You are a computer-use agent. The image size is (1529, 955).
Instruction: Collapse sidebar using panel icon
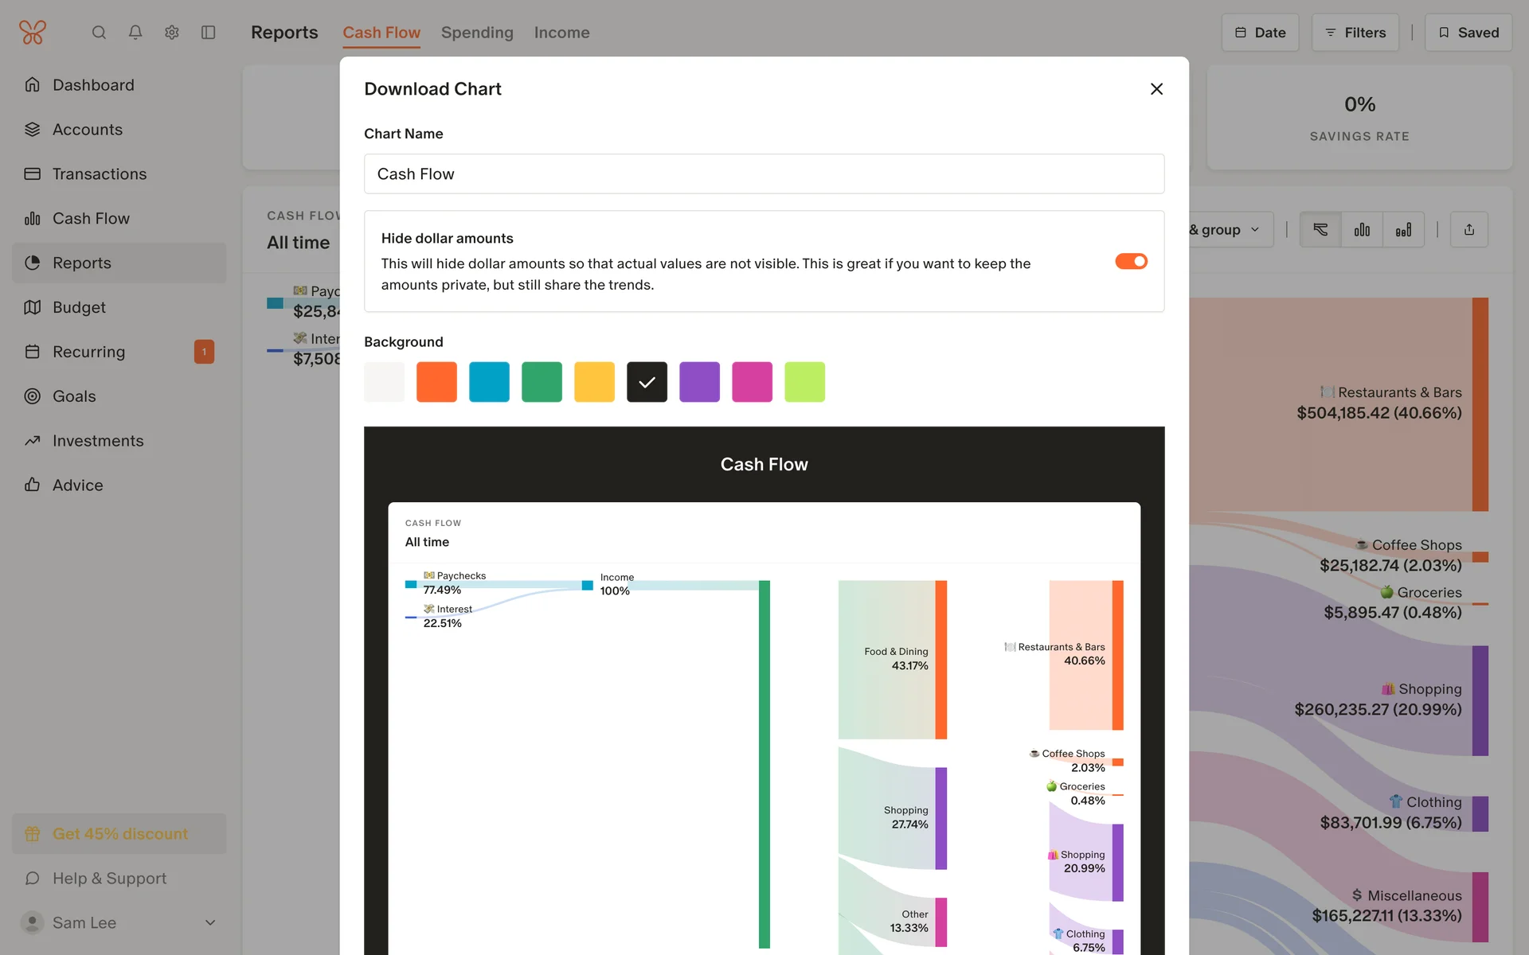209,33
